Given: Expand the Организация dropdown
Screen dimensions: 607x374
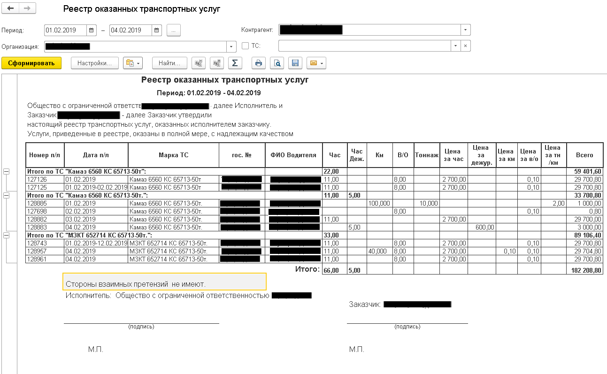Looking at the screenshot, I should (x=231, y=46).
